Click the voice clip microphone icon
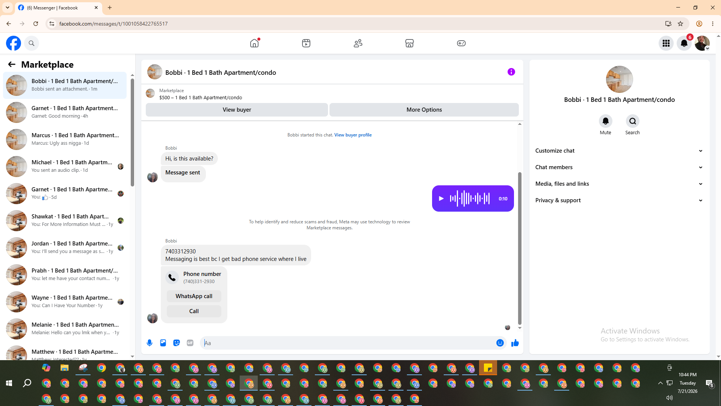The image size is (721, 406). (150, 343)
